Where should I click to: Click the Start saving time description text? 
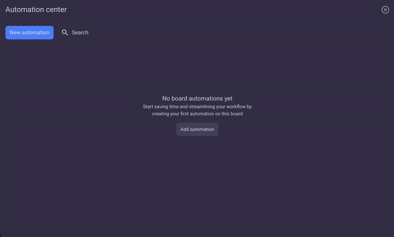[197, 106]
